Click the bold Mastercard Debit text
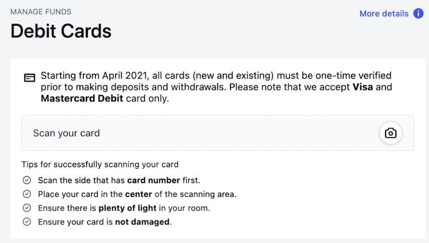 tap(82, 99)
